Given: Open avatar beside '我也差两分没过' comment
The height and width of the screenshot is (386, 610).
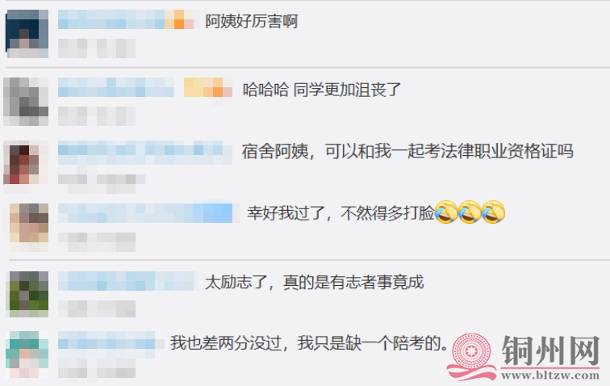Looking at the screenshot, I should pyautogui.click(x=27, y=355).
